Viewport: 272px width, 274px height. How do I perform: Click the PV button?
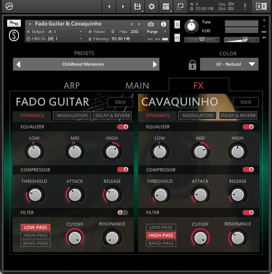click(264, 38)
